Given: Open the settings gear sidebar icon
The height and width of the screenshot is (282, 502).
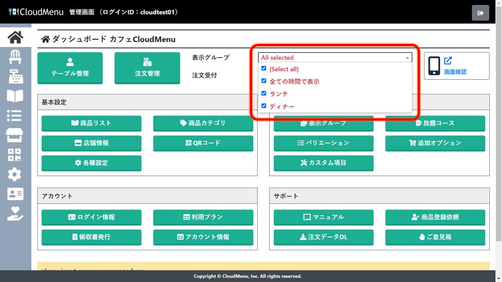Looking at the screenshot, I should [x=15, y=174].
